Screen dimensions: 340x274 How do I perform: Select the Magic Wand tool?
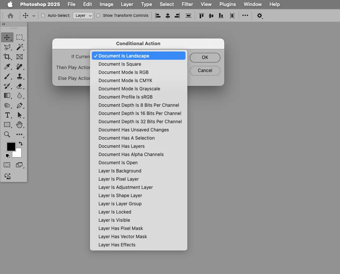(19, 47)
